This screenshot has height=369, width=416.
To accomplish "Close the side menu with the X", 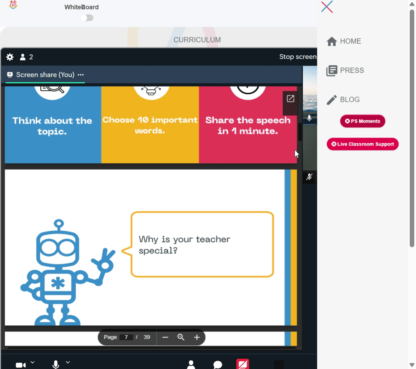I will pyautogui.click(x=327, y=7).
